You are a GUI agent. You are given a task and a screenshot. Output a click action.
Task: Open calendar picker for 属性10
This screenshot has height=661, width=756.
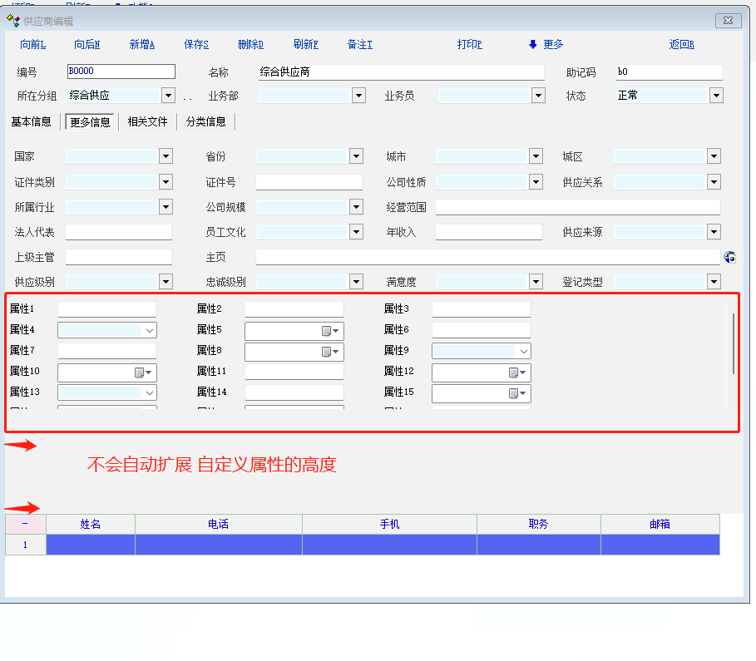140,372
